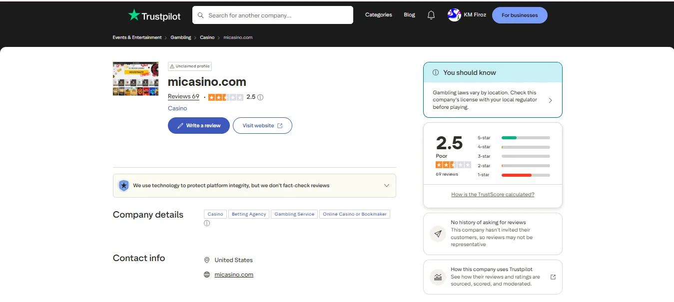
Task: Click the micasino.com profile thumbnail image
Action: click(135, 79)
